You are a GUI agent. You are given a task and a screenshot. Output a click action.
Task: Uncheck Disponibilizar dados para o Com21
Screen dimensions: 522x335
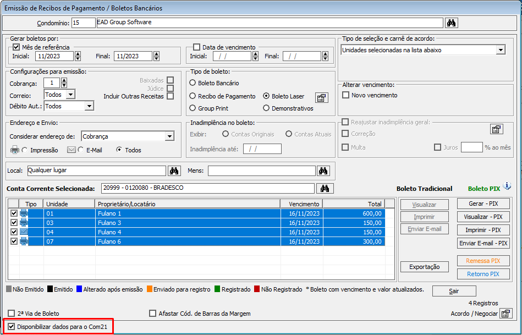coord(12,327)
